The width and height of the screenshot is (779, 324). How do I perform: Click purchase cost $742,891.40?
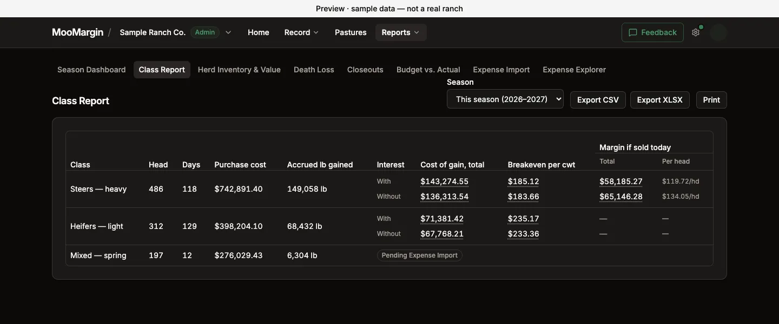coord(239,189)
